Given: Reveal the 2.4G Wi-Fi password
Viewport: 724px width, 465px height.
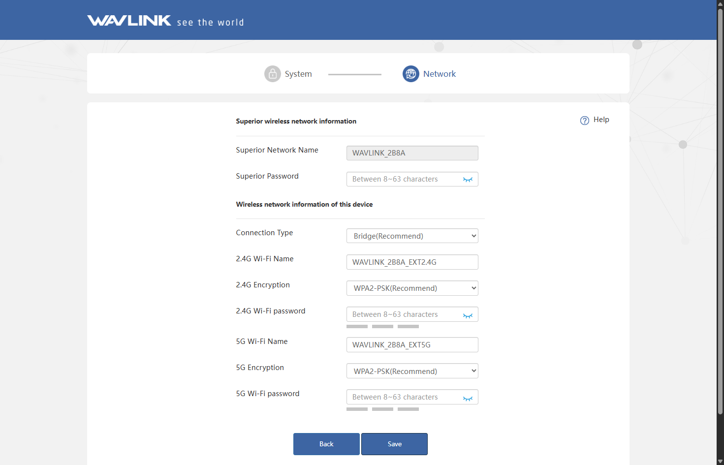Looking at the screenshot, I should [468, 315].
